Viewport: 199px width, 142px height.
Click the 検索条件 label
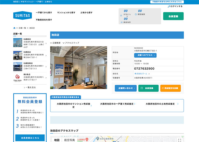(x=127, y=22)
